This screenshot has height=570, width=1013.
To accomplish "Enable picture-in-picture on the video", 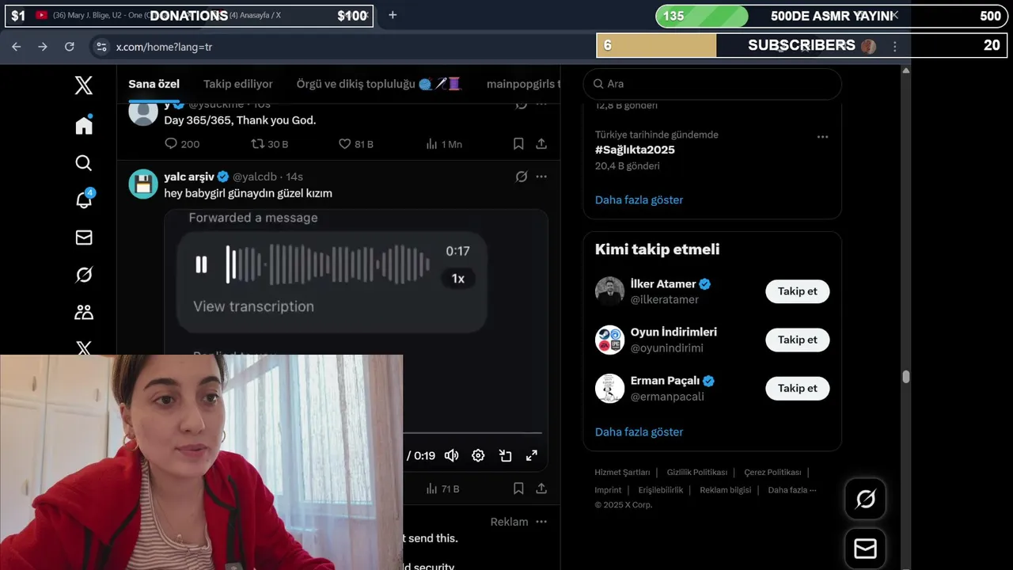I will (505, 455).
